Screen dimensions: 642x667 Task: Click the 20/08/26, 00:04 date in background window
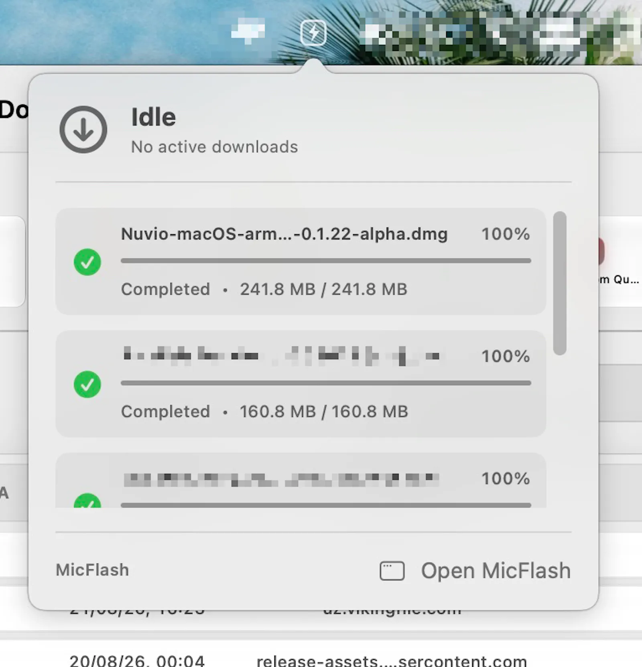point(137,661)
